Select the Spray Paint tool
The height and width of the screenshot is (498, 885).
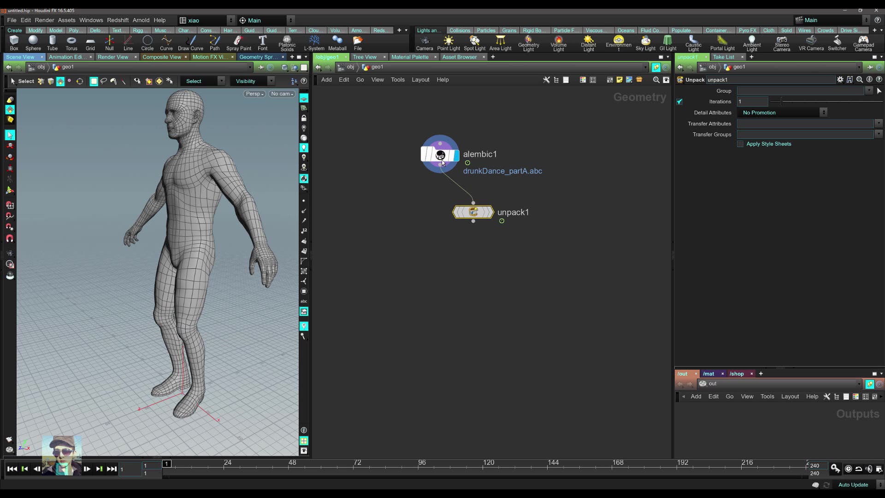239,43
